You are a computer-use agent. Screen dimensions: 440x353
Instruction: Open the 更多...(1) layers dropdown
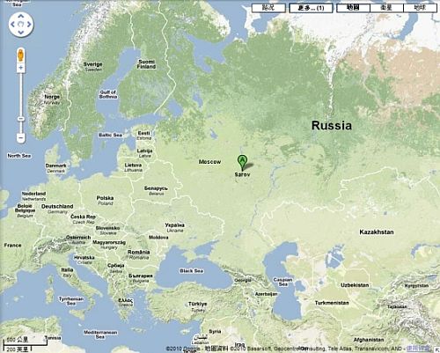click(311, 8)
